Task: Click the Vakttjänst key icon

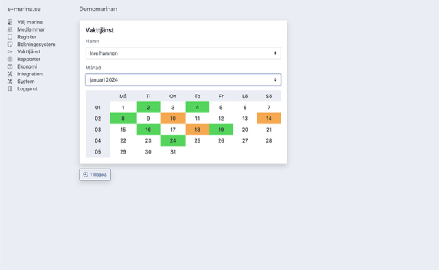Action: click(10, 52)
